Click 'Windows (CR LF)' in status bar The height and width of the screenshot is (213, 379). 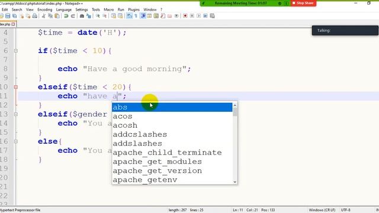(x=322, y=210)
